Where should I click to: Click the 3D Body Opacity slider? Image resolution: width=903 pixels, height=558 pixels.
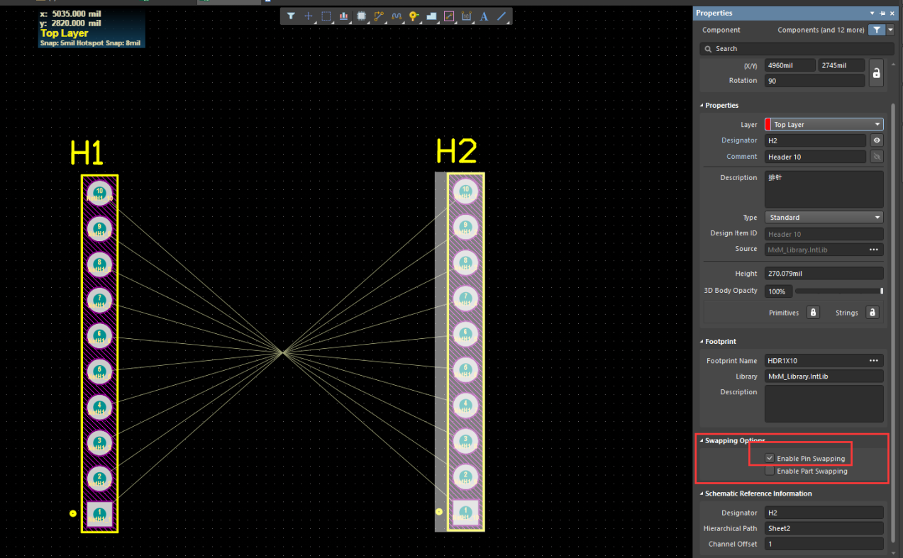(839, 291)
